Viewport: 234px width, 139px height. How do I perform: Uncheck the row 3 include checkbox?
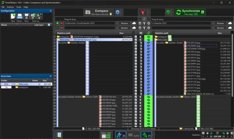[x=136, y=42]
